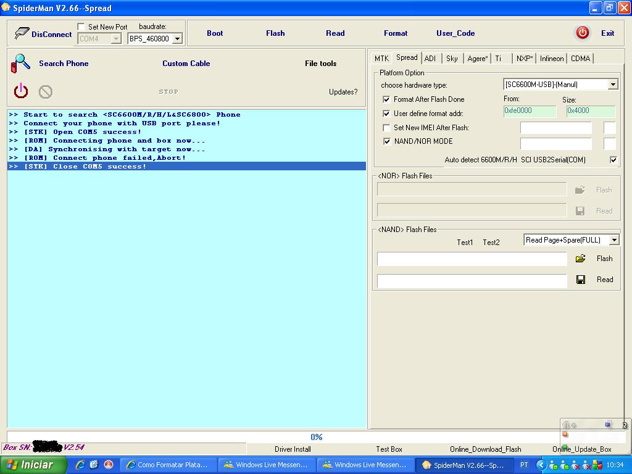Switch to the Sky tab

[x=452, y=59]
